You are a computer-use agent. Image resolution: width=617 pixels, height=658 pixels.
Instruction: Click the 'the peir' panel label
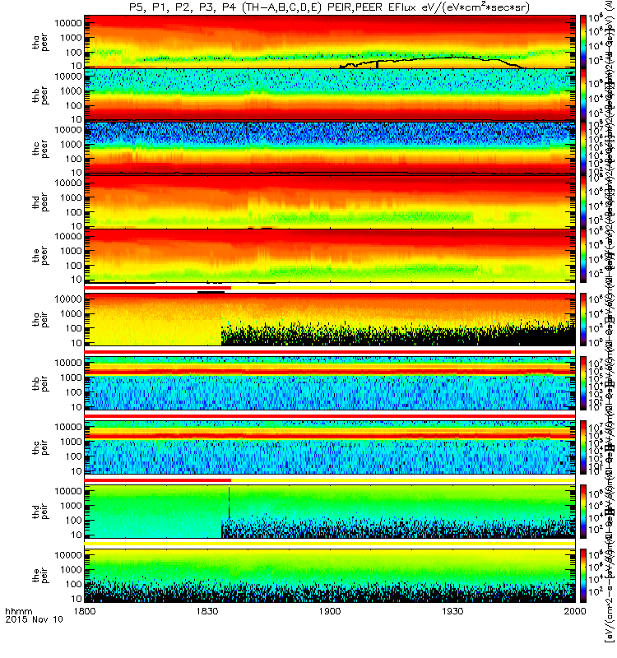click(40, 575)
